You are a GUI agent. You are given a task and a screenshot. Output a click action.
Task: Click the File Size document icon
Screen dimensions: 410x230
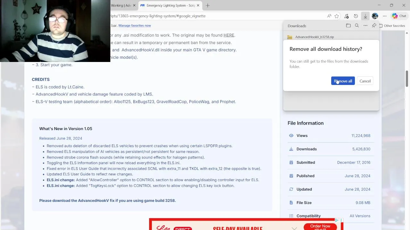pos(291,203)
